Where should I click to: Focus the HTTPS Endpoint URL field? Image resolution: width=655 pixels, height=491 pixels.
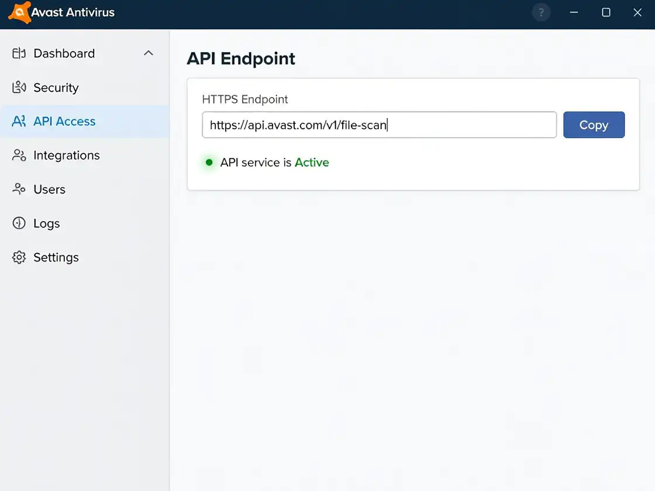[380, 125]
